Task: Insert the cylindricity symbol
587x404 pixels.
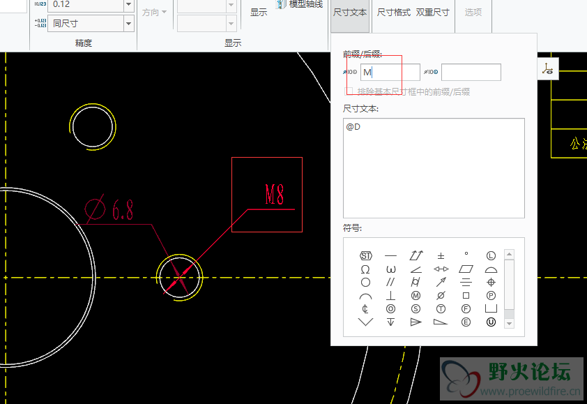Action: pos(416,282)
